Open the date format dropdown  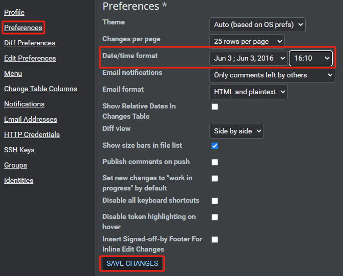pyautogui.click(x=249, y=58)
